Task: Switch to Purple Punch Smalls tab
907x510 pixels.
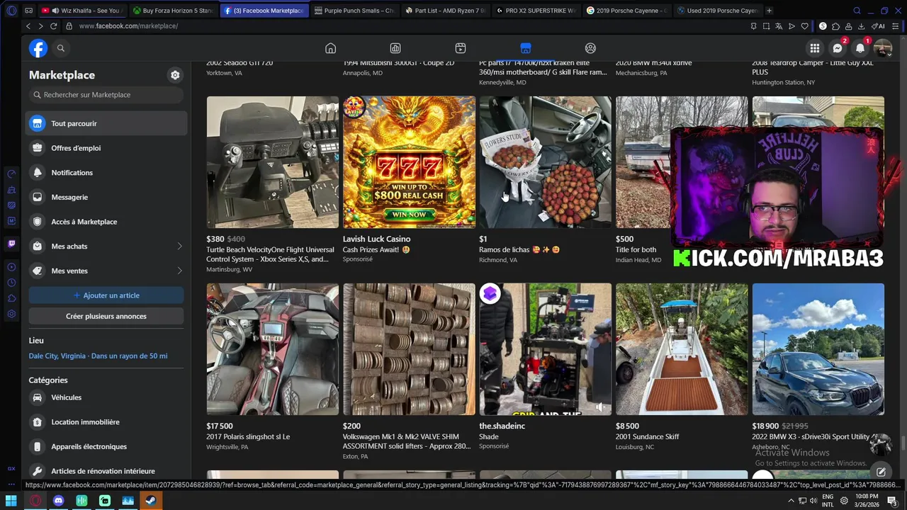Action: tap(354, 11)
